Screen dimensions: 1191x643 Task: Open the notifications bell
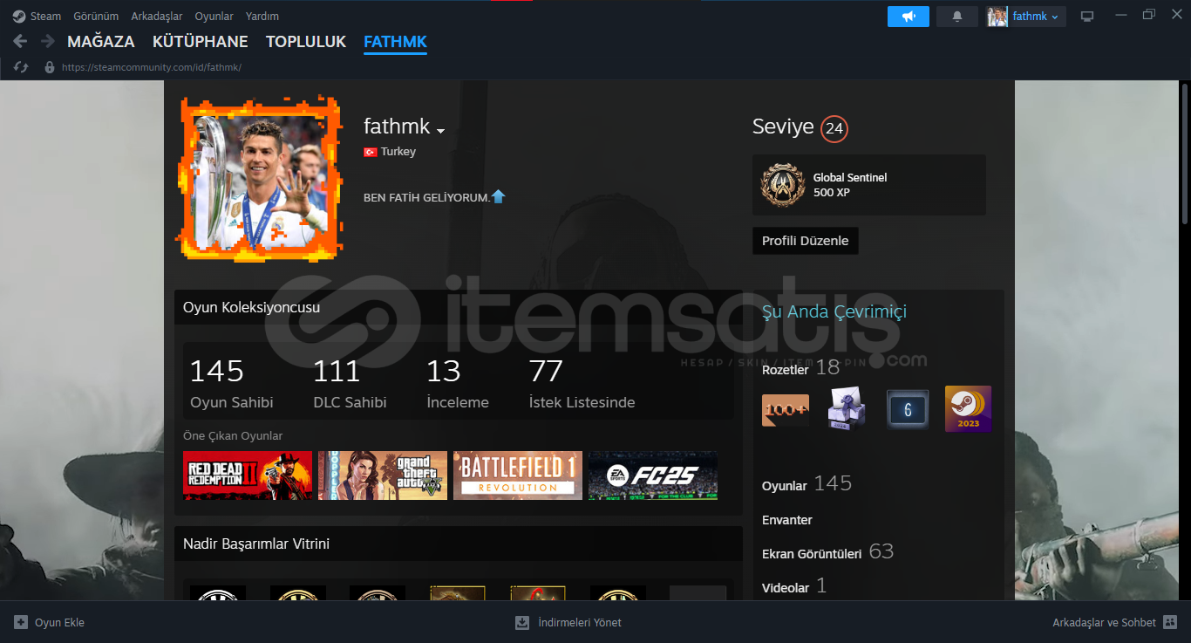tap(957, 17)
